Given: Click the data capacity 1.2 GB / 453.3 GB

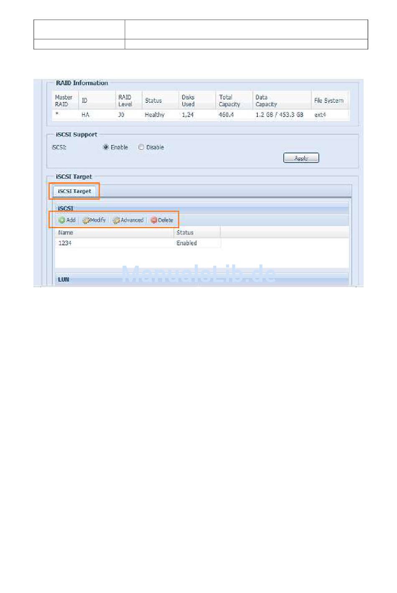Looking at the screenshot, I should click(x=280, y=115).
